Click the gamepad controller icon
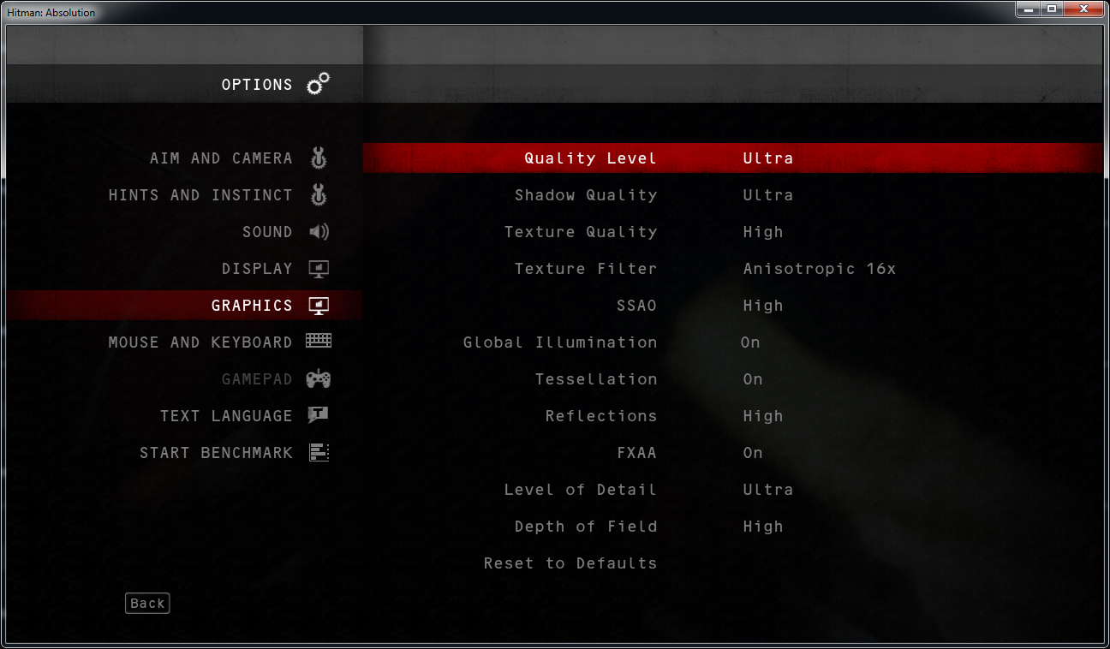The width and height of the screenshot is (1110, 649). (x=319, y=378)
